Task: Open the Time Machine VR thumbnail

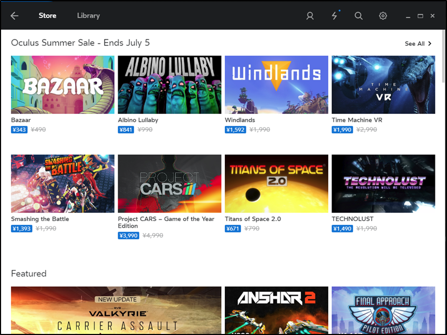Action: (383, 85)
